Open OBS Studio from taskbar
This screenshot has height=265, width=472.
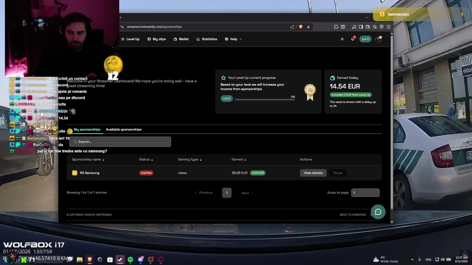[150, 259]
